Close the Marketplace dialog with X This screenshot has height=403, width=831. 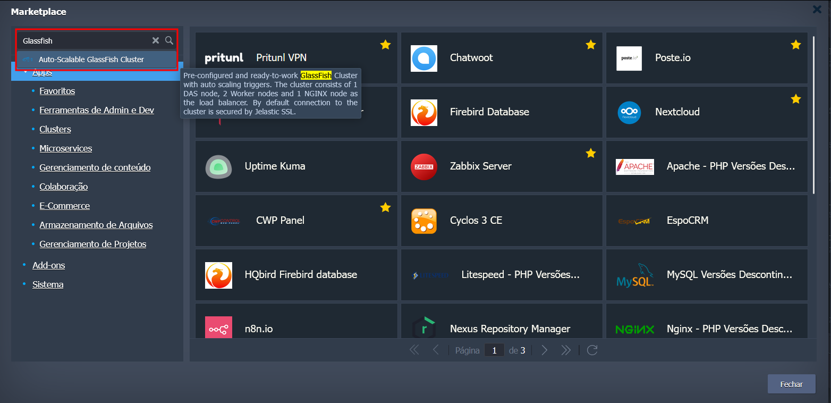pos(817,10)
